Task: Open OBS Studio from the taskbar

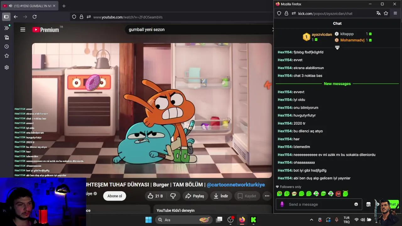Action: [231, 220]
